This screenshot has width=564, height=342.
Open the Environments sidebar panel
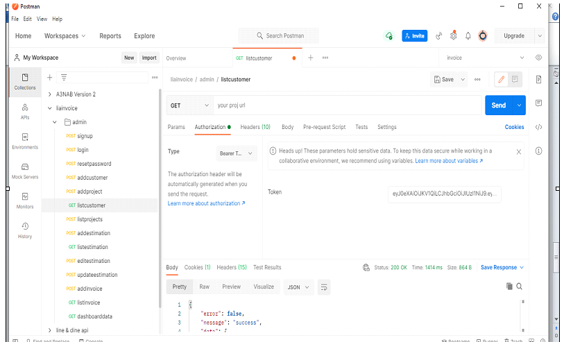pos(25,141)
